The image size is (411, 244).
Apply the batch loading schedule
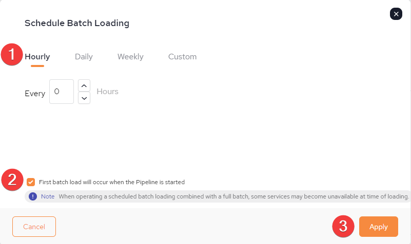[379, 227]
